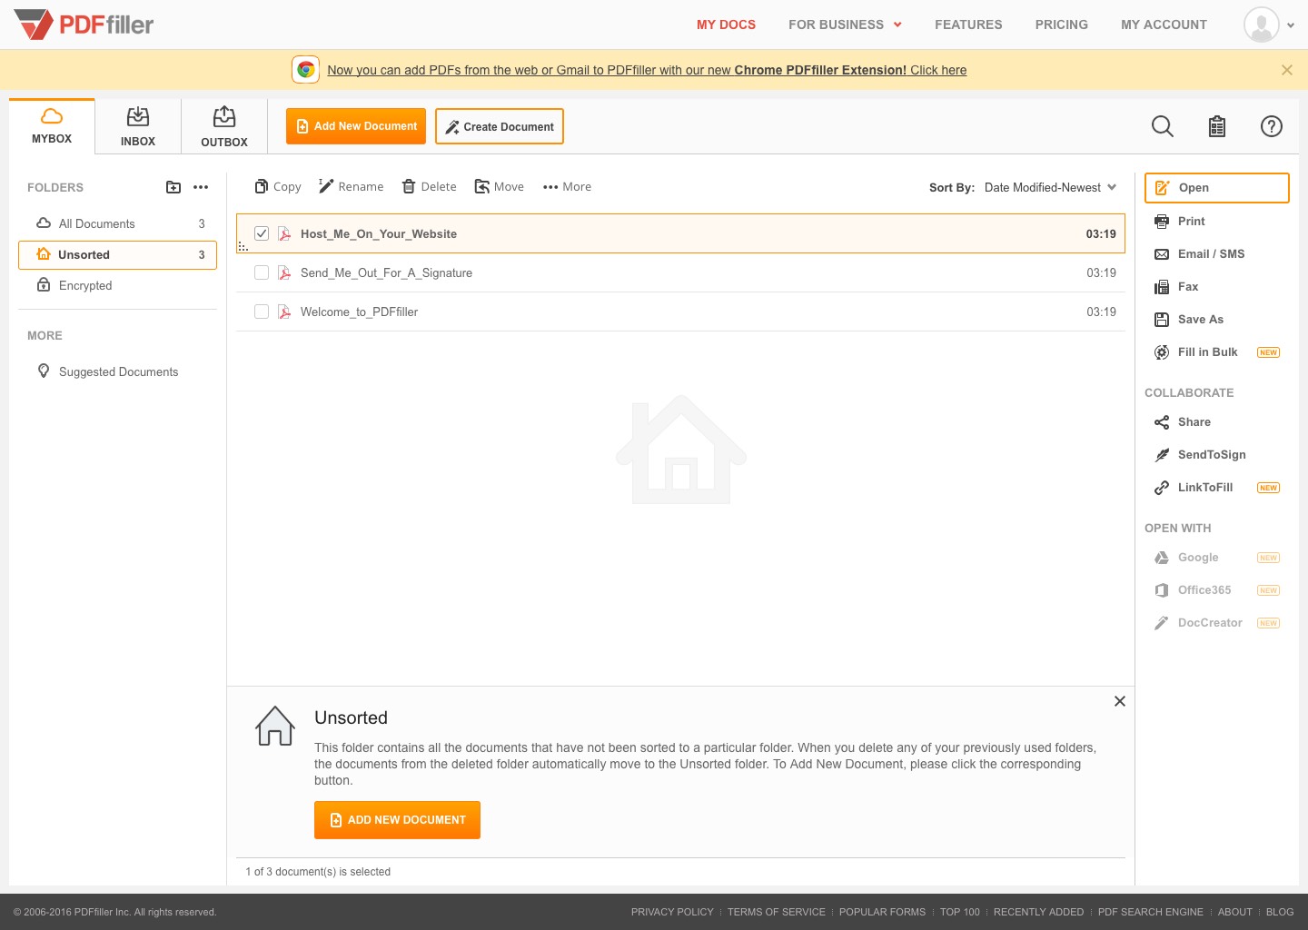Close the Unsorted info panel
The height and width of the screenshot is (930, 1308).
pyautogui.click(x=1120, y=701)
